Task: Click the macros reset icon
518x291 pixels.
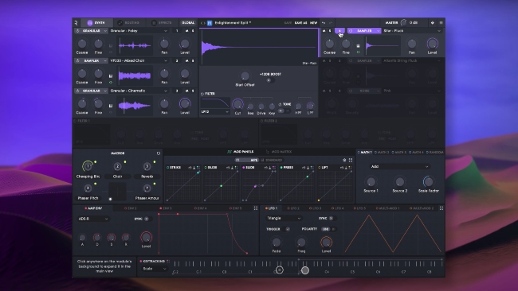Action: click(x=159, y=153)
